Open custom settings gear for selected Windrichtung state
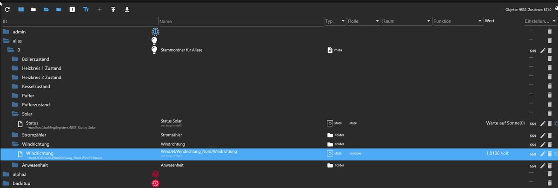 [x=556, y=154]
